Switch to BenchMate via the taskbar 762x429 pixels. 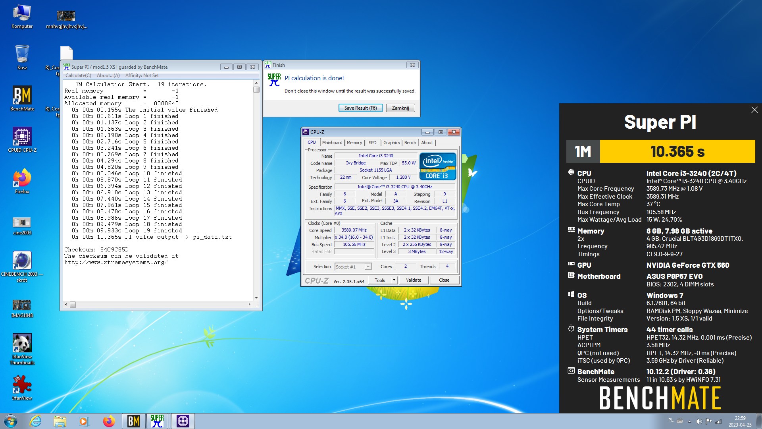[133, 421]
